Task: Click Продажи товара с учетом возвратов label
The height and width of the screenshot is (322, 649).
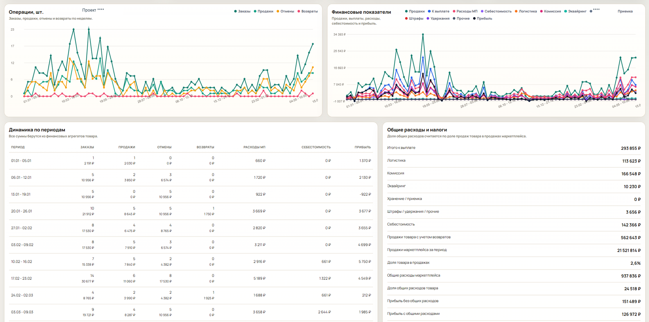Action: (419, 237)
